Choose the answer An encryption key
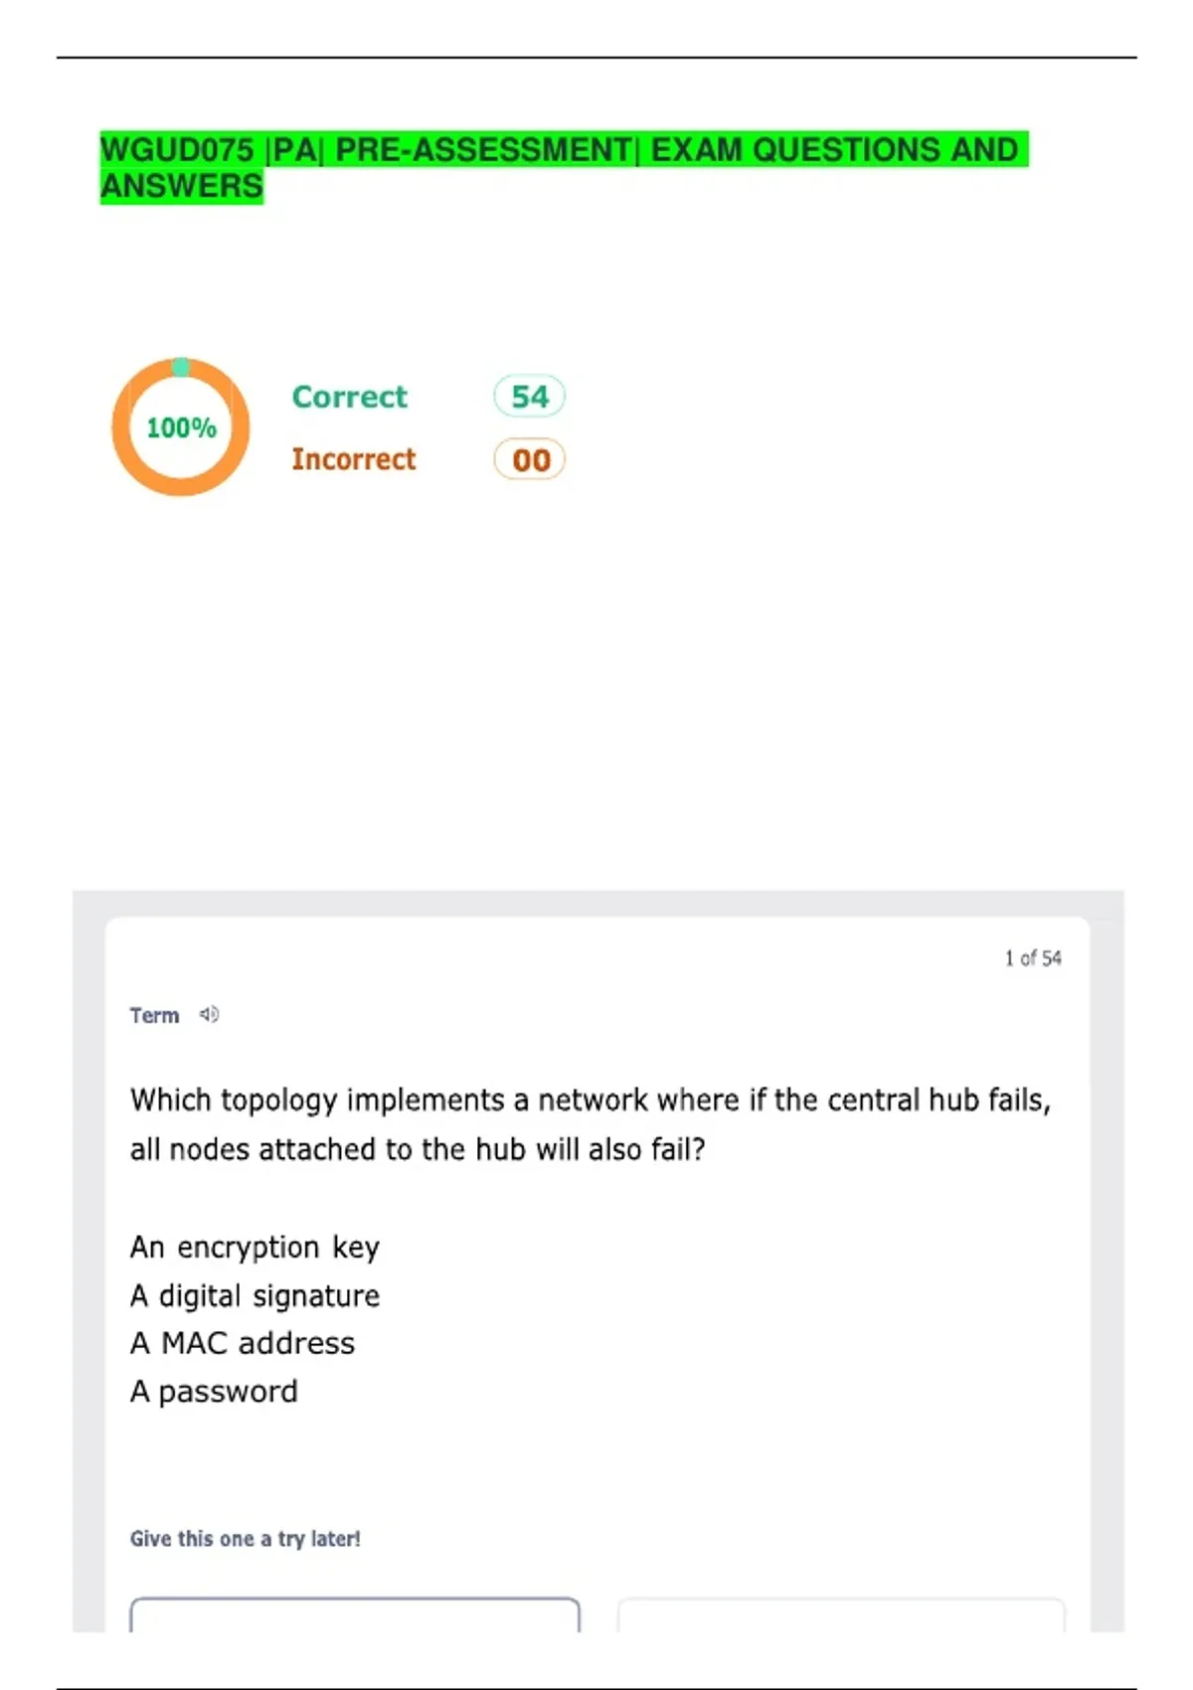This screenshot has height=1690, width=1193. 255,1247
